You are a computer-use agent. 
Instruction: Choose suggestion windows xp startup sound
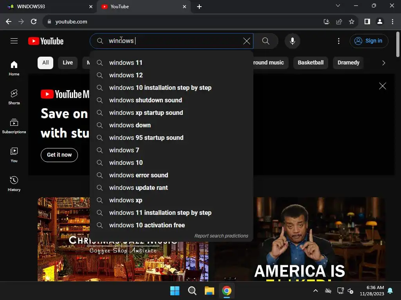[172, 113]
